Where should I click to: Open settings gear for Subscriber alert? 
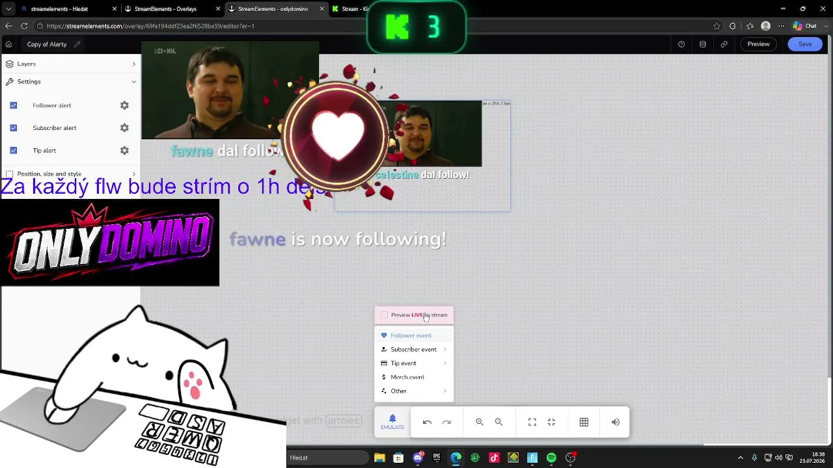(124, 128)
